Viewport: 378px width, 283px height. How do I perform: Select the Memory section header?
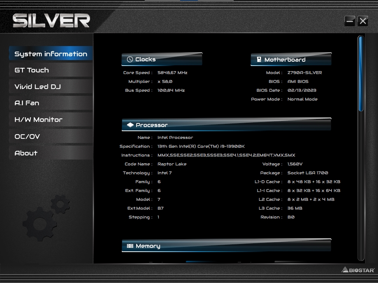click(226, 245)
